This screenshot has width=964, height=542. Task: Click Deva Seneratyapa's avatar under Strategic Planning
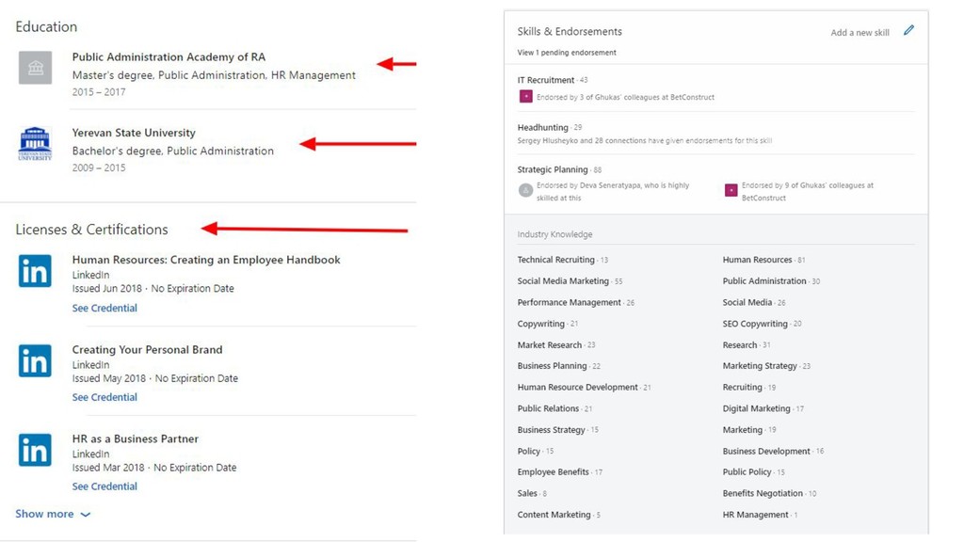525,190
